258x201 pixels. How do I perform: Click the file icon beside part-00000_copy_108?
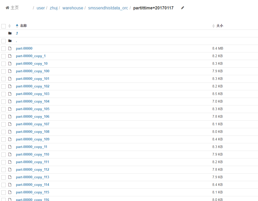(10, 132)
